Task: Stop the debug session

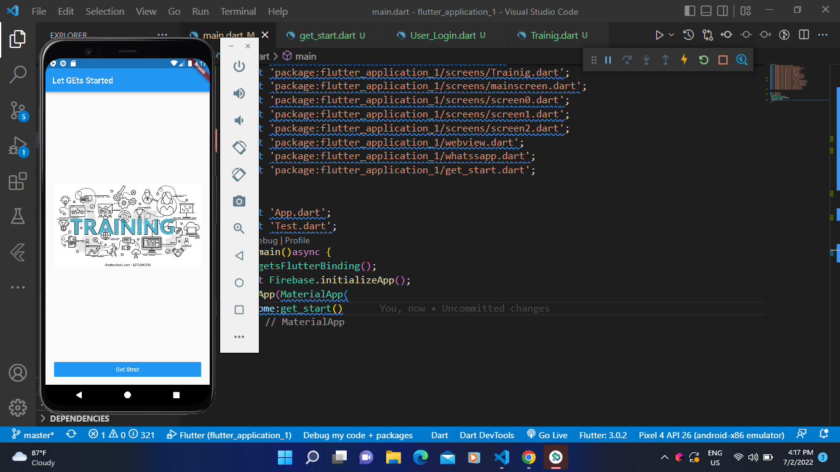Action: [723, 60]
